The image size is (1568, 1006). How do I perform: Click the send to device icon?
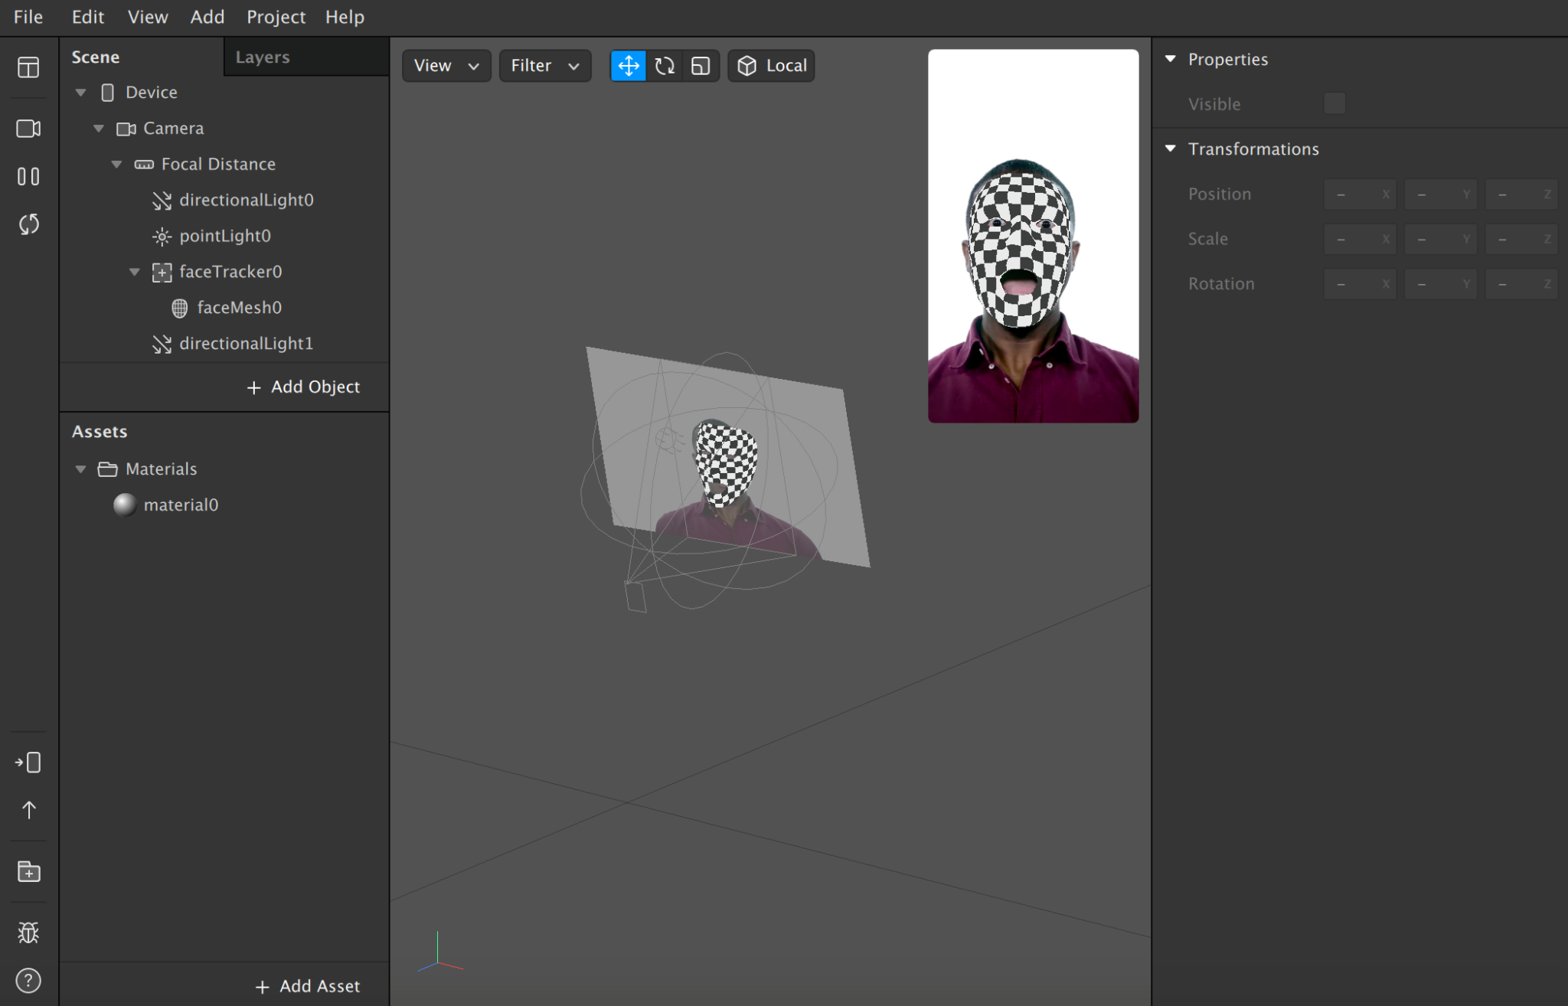(28, 762)
